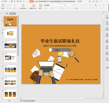Click the Paste (粘贴) clipboard icon

click(3, 5)
